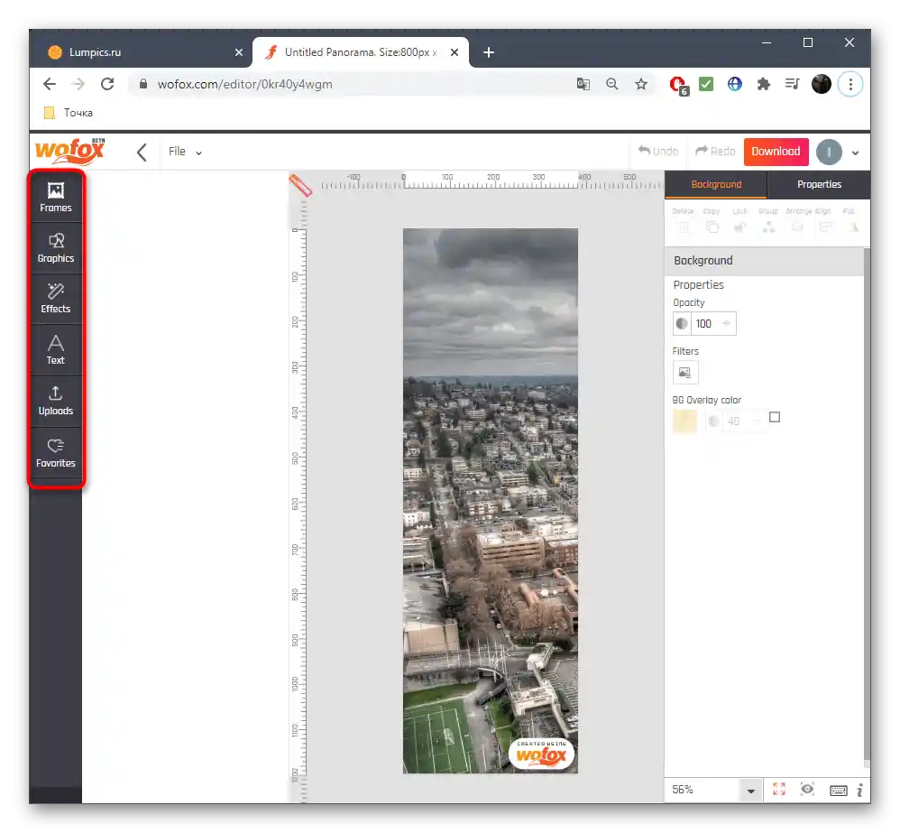
Task: Click the Opacity value field showing 100
Action: [x=705, y=323]
